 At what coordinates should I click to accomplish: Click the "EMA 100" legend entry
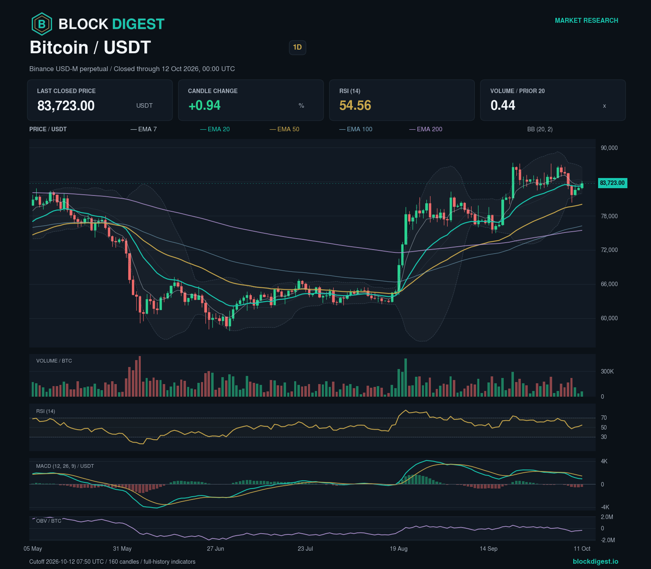(x=356, y=129)
